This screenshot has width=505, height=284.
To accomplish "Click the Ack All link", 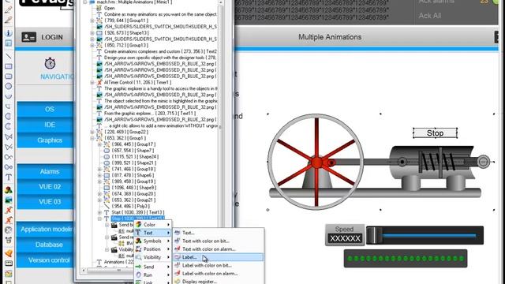I will pos(430,16).
